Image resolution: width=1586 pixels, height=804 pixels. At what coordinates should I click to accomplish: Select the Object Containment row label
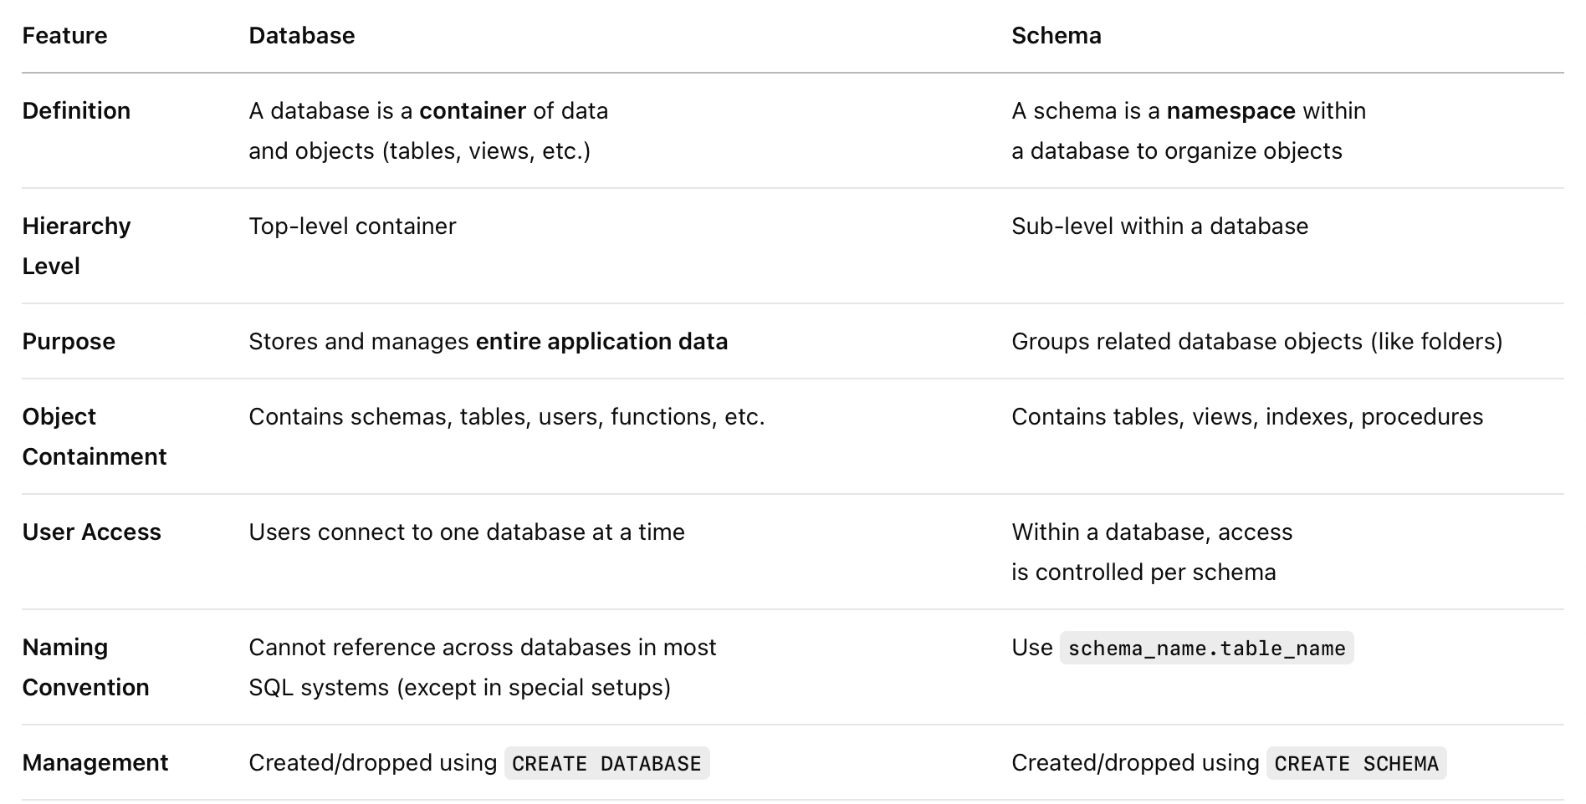click(x=95, y=437)
